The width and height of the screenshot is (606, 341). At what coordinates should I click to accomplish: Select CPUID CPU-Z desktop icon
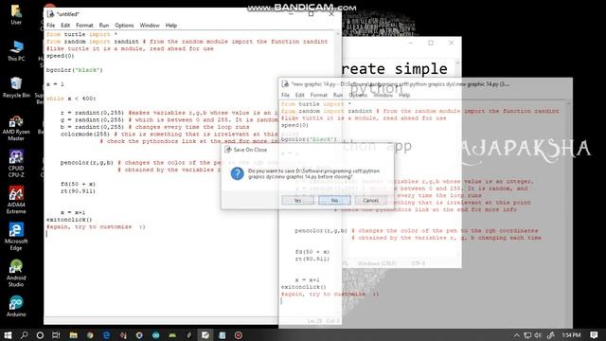[x=16, y=164]
